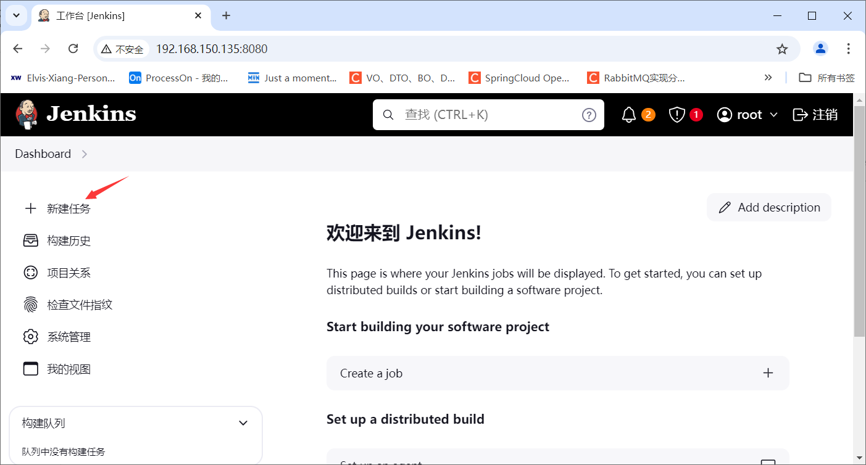
Task: Click the browser forward arrow
Action: click(45, 49)
